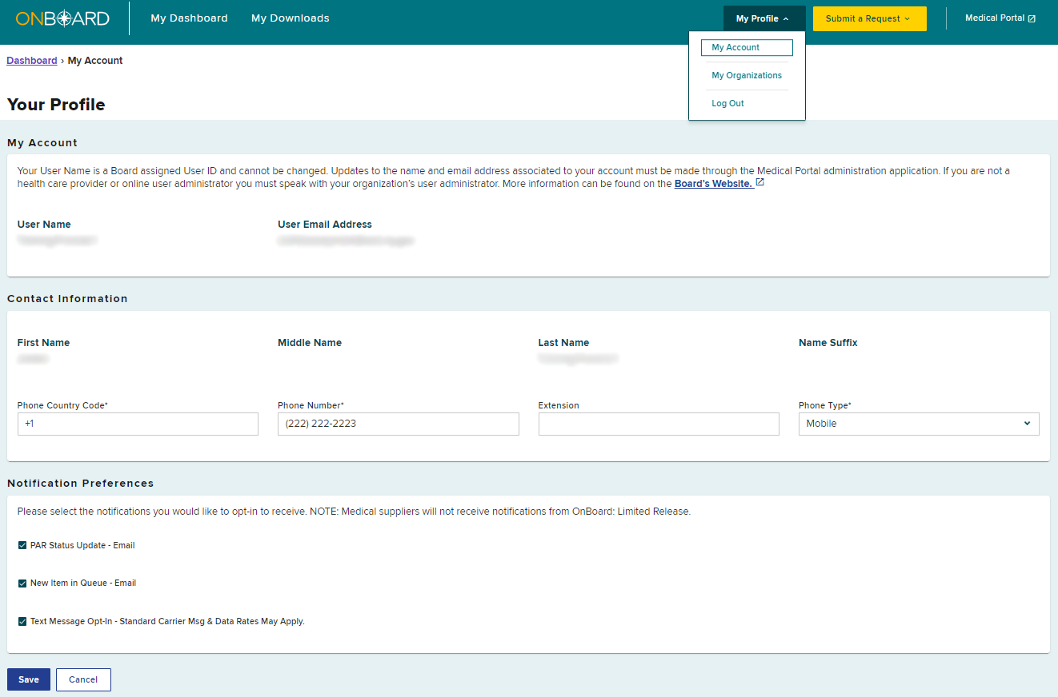The height and width of the screenshot is (697, 1058).
Task: Focus the Extension input field
Action: (658, 424)
